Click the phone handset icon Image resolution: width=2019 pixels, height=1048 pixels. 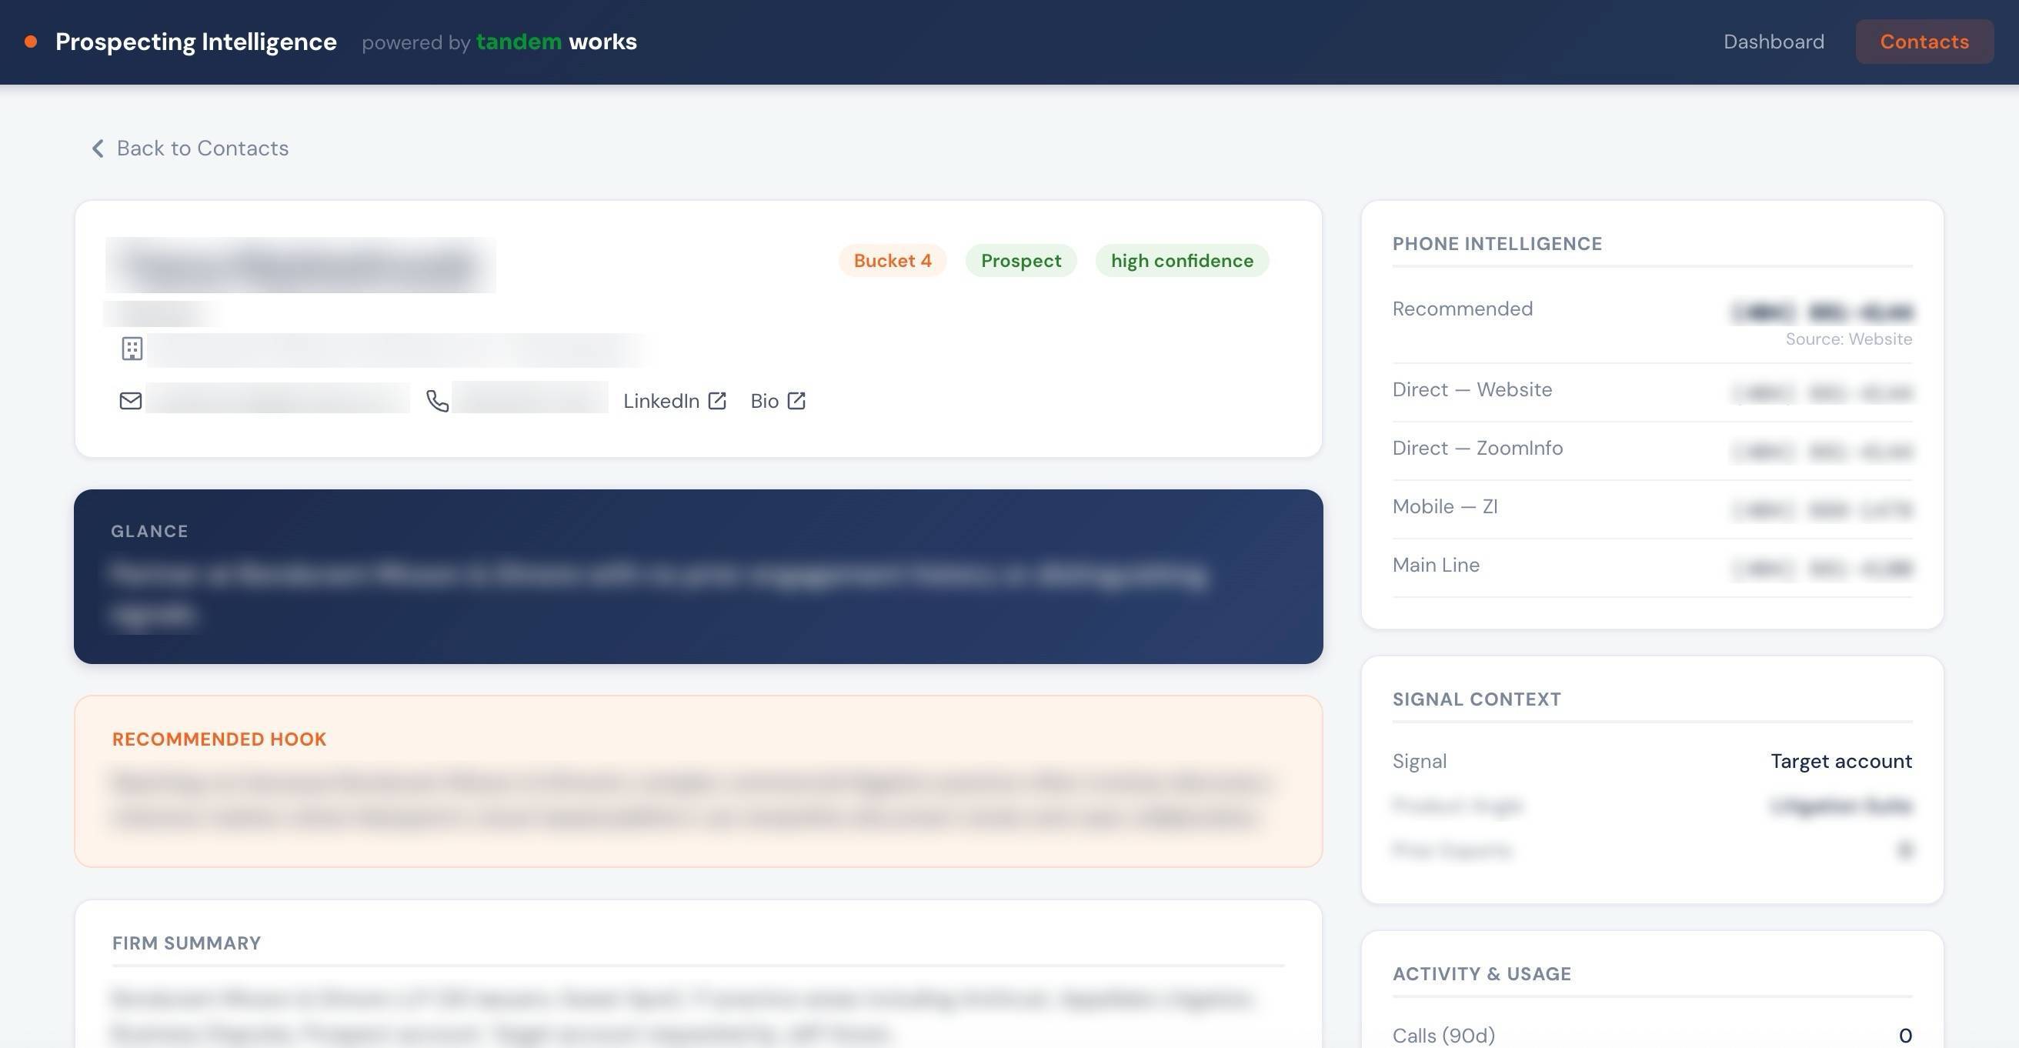[437, 402]
